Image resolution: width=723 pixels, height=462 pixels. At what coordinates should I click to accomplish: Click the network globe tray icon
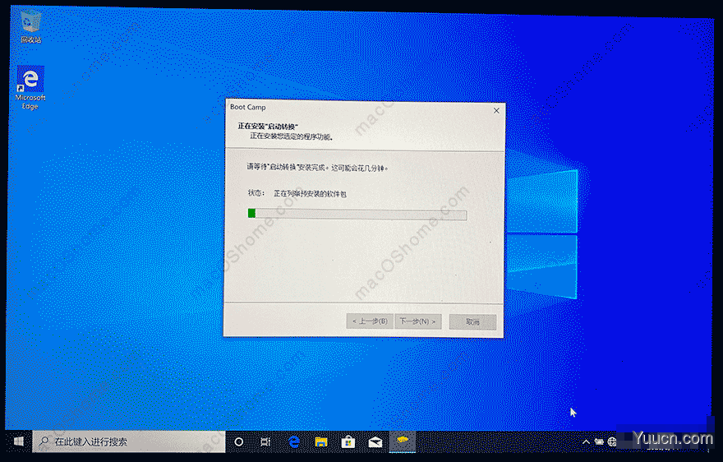click(x=612, y=441)
